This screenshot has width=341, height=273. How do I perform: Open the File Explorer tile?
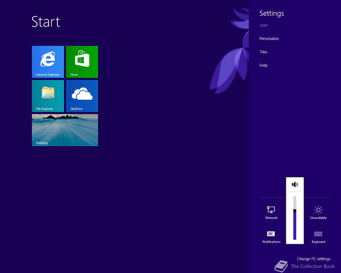pyautogui.click(x=48, y=96)
